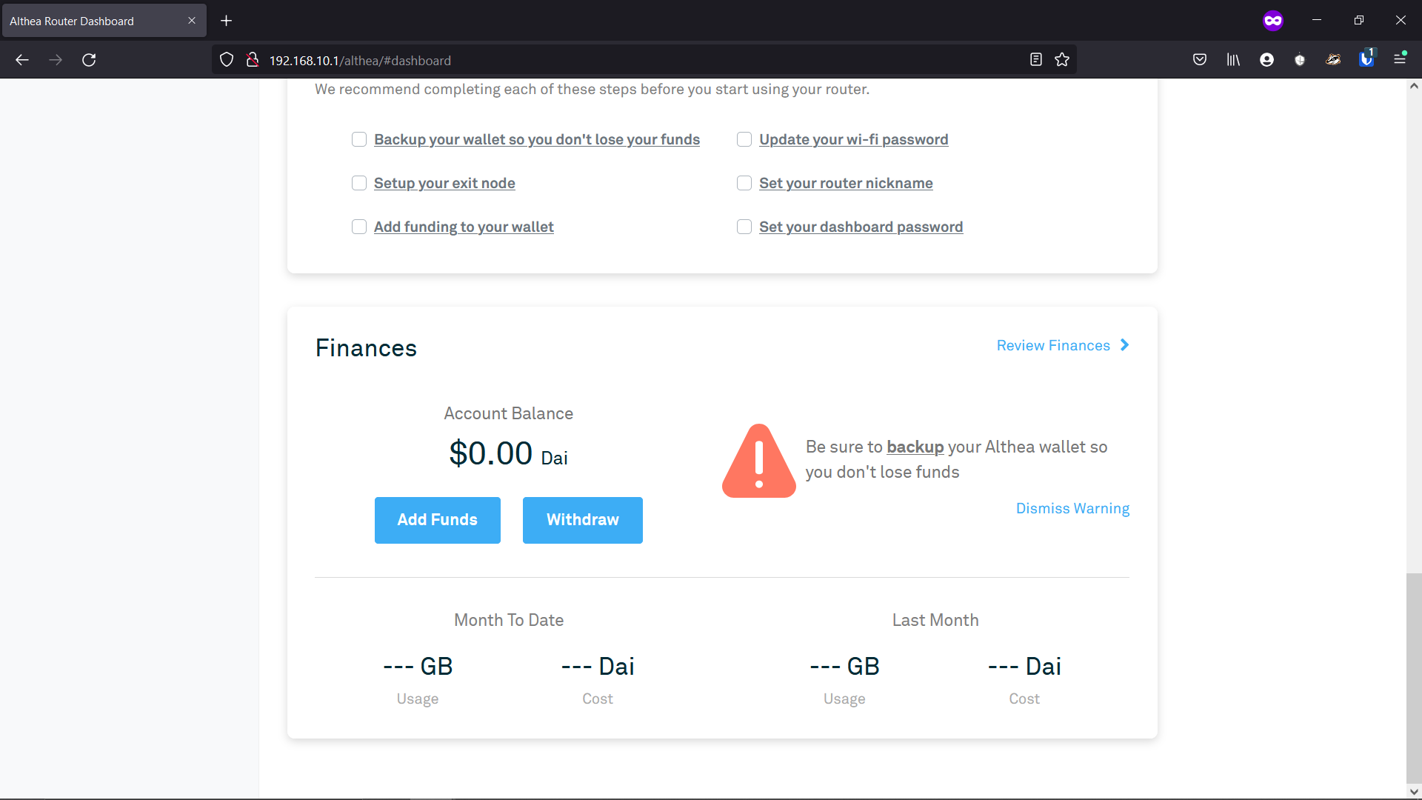Click the Month To Date heading
The width and height of the screenshot is (1422, 800).
pyautogui.click(x=509, y=620)
